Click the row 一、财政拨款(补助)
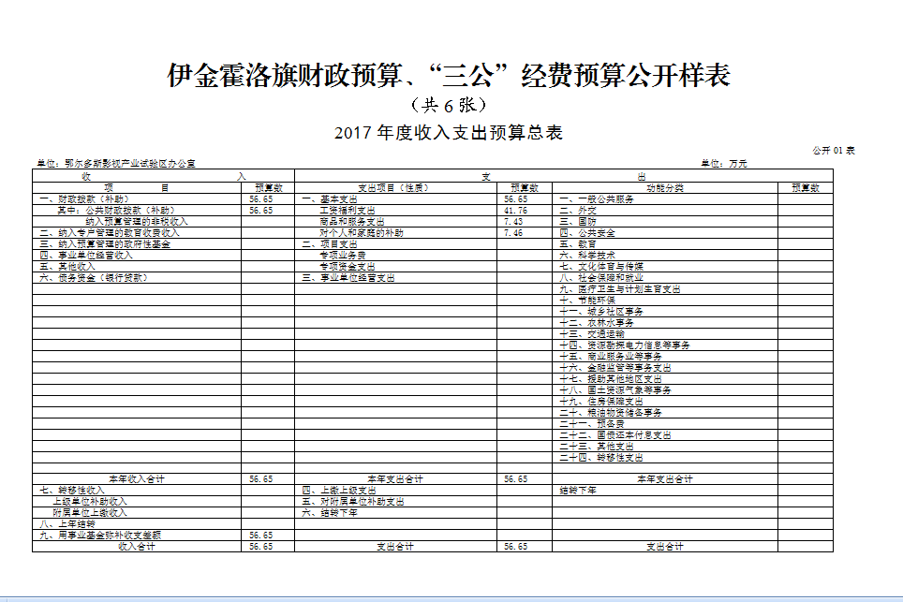Screen dimensions: 903x602 coord(137,199)
